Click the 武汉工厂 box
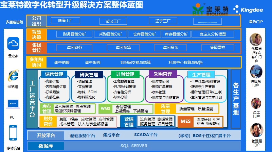The height and width of the screenshot is (152, 272). pos(111,21)
